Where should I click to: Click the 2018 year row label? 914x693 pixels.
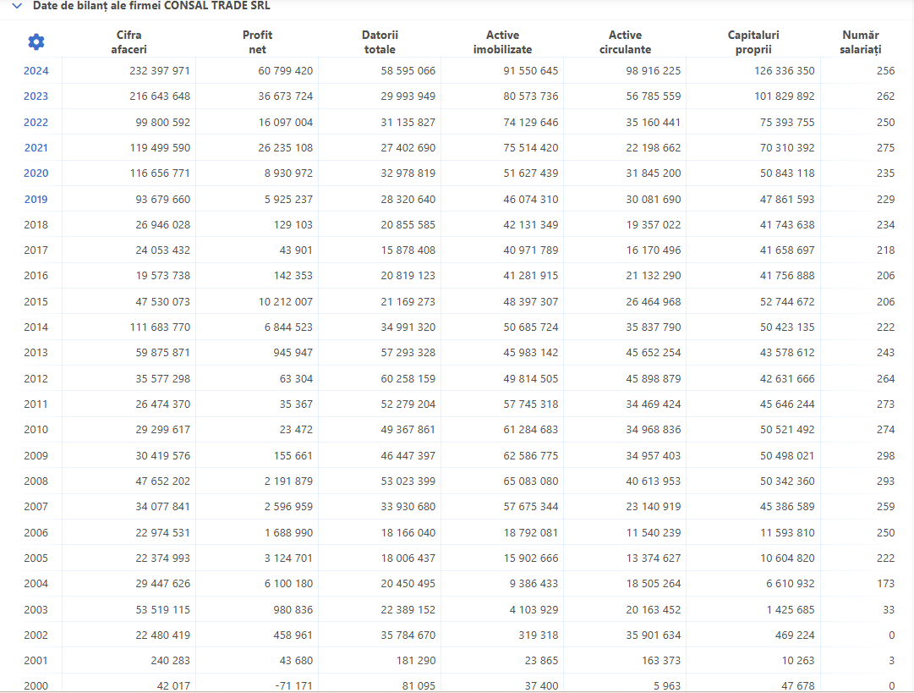click(x=36, y=225)
